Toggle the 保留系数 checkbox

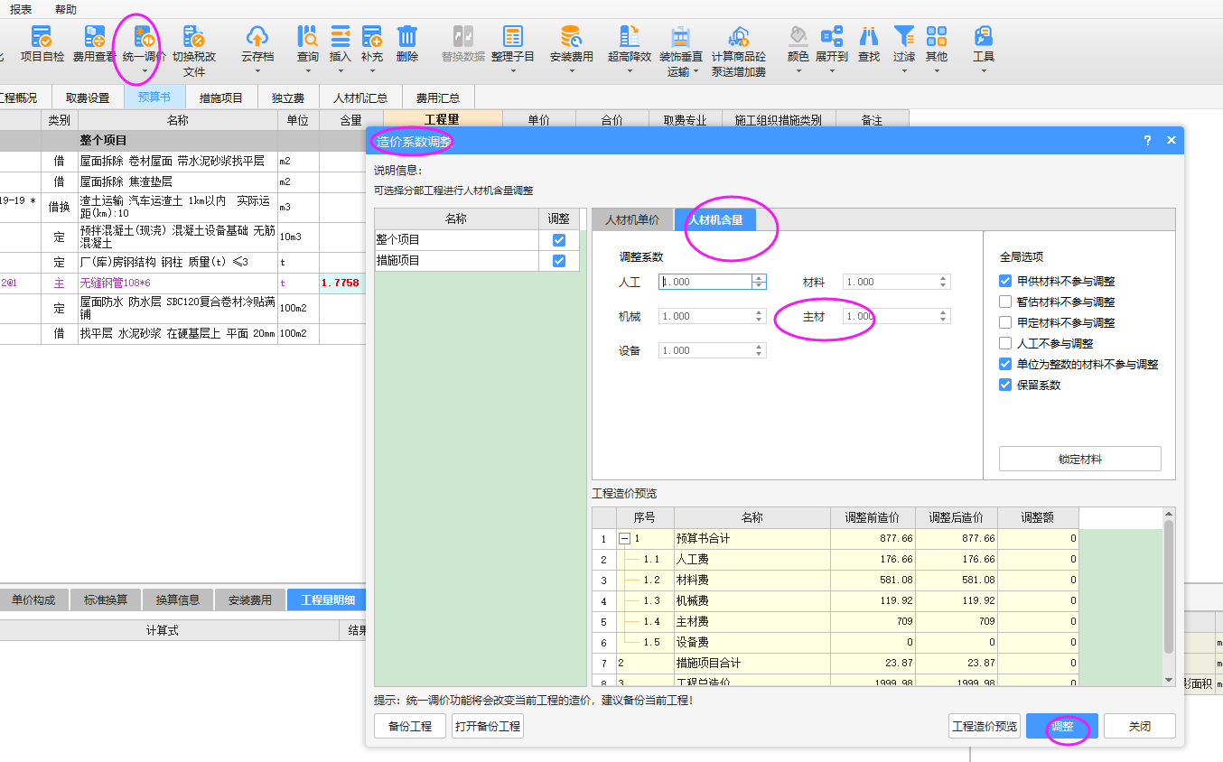point(1005,386)
